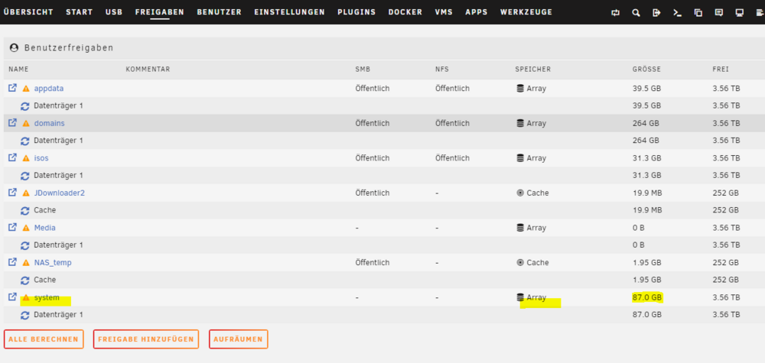Open the domains share link
The image size is (765, 363).
coord(49,123)
